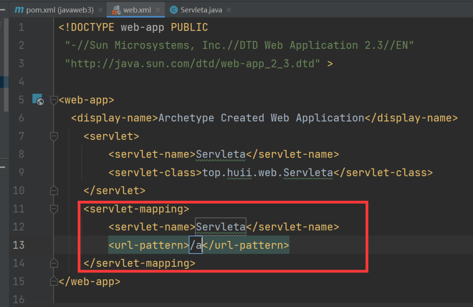Click line number 13 in the gutter

point(18,245)
